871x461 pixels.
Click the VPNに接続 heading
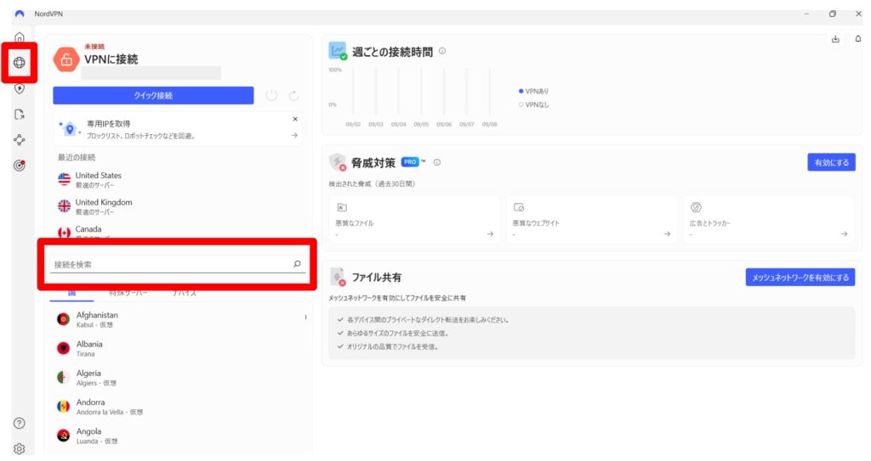click(x=111, y=59)
